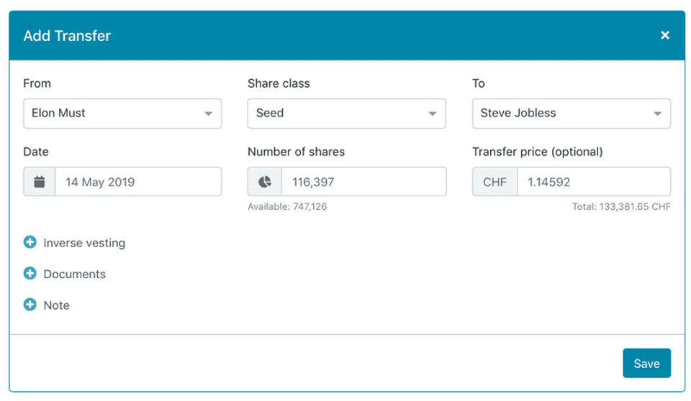Image resolution: width=691 pixels, height=401 pixels.
Task: Click the calendar icon beside the date
Action: click(40, 182)
